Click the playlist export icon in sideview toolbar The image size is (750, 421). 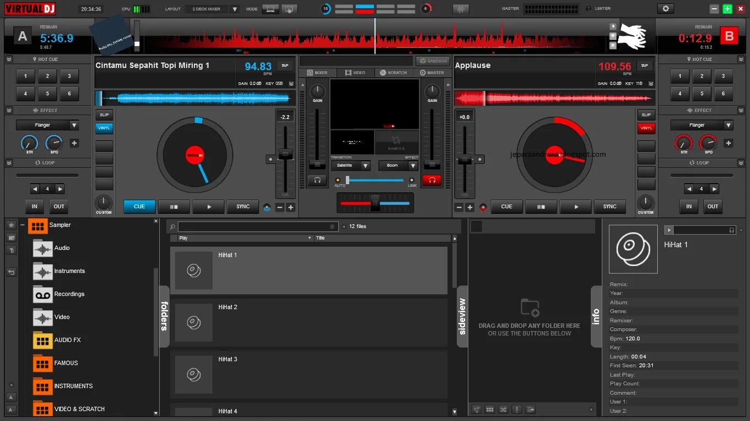pos(530,409)
